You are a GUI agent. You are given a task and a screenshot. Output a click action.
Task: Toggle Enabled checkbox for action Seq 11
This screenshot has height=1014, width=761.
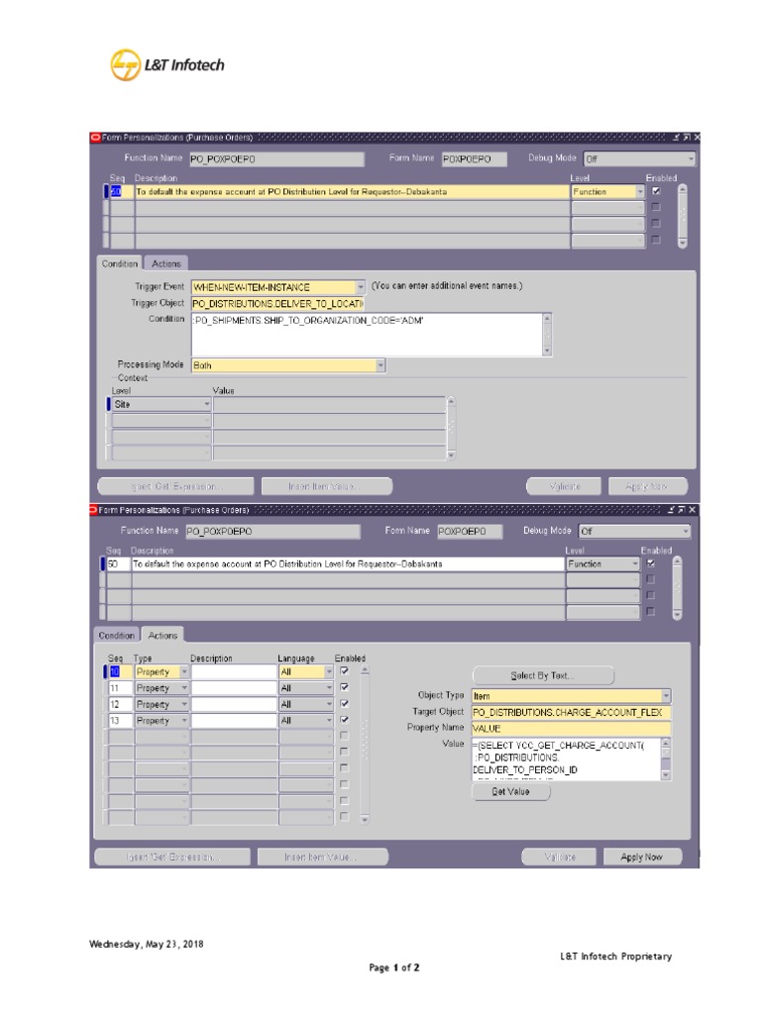point(344,687)
